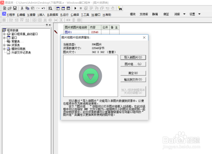Click the green download image preview
This screenshot has height=154, width=212.
tap(90, 76)
